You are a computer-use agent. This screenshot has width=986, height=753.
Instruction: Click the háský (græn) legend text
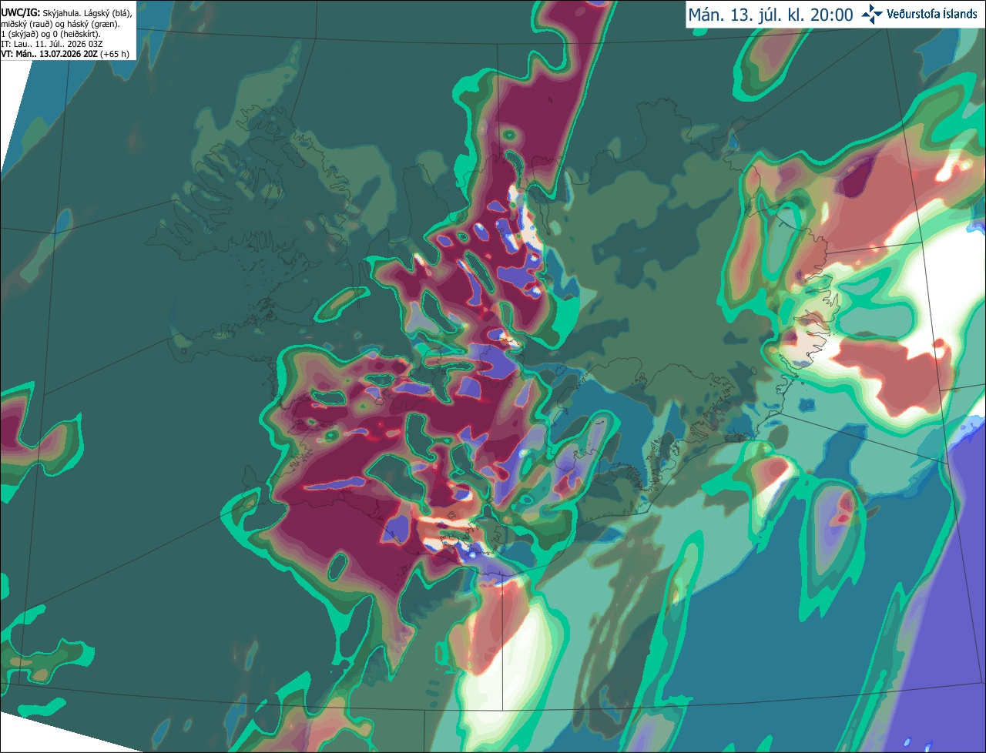pos(92,23)
